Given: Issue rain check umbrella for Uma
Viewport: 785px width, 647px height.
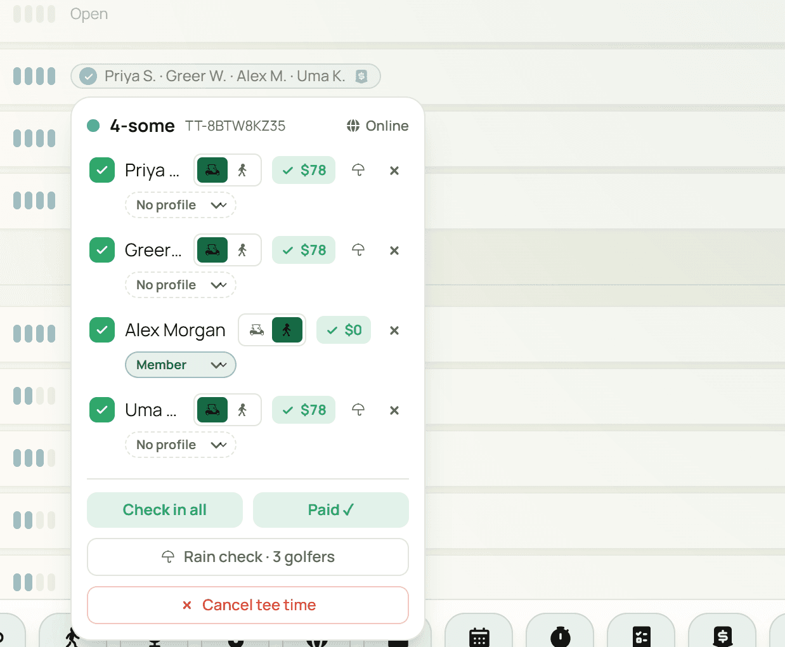Looking at the screenshot, I should coord(358,410).
